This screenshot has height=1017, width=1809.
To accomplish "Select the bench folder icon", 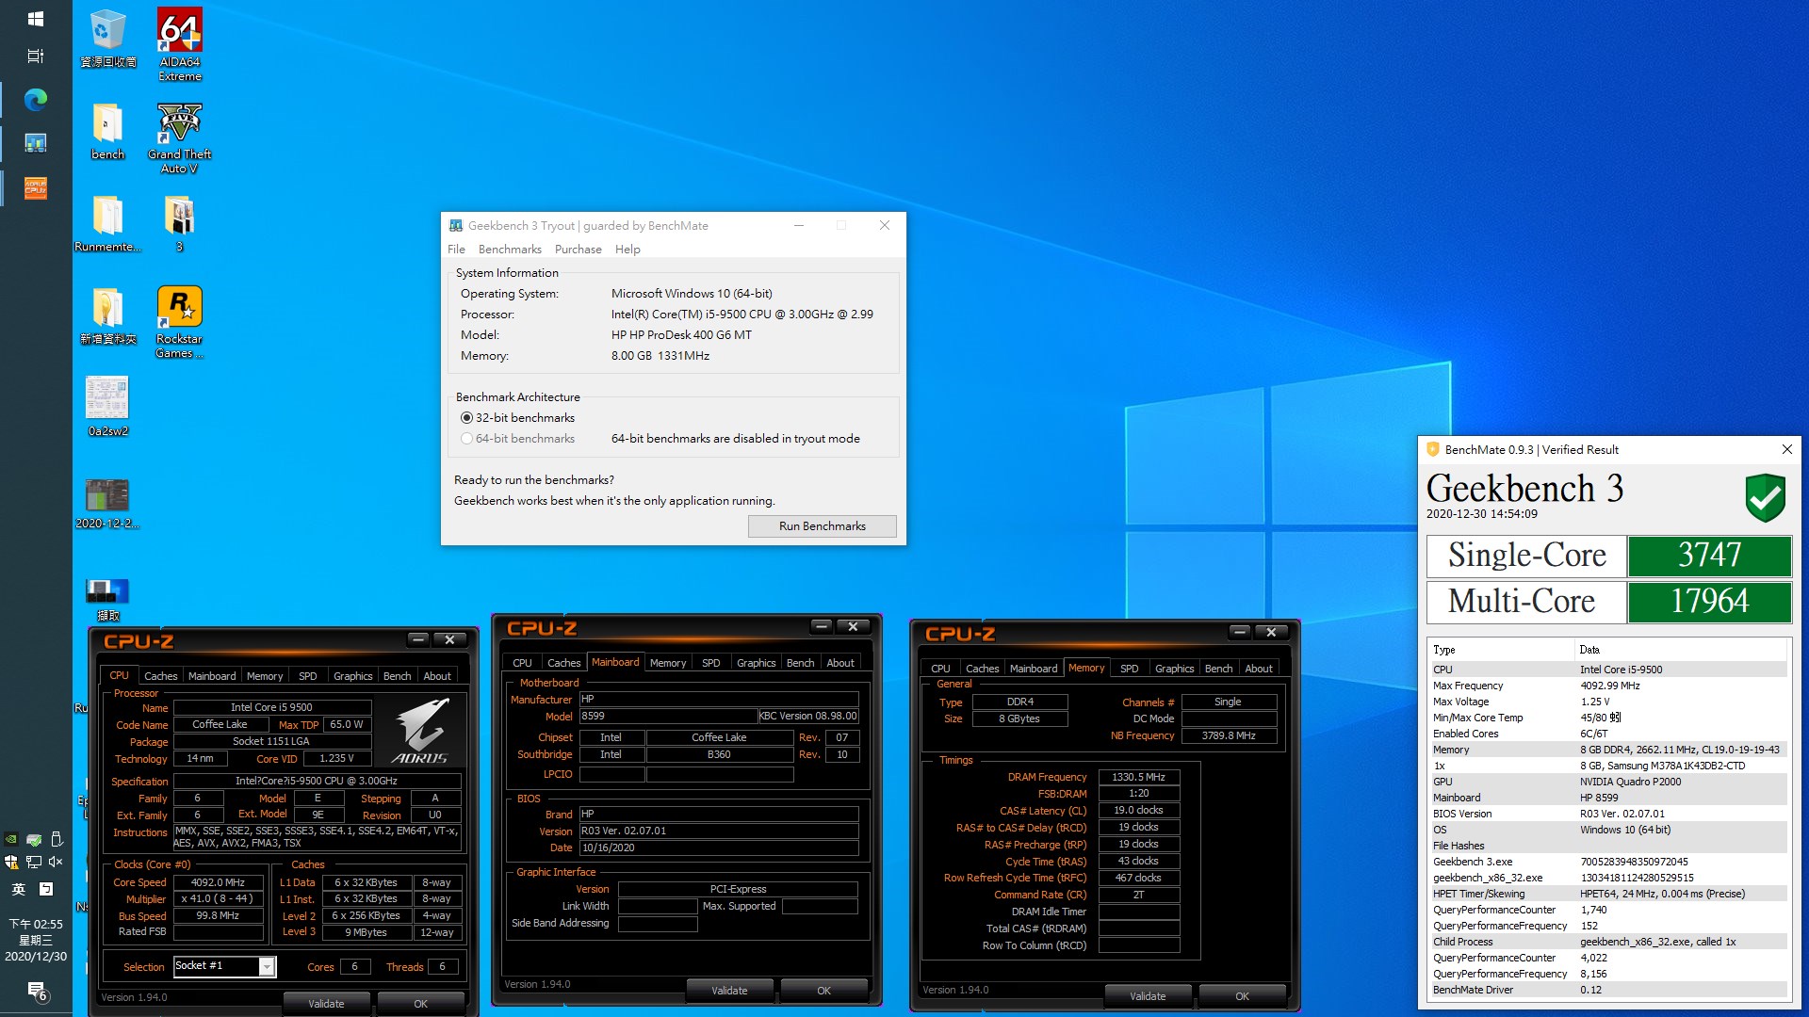I will click(107, 131).
